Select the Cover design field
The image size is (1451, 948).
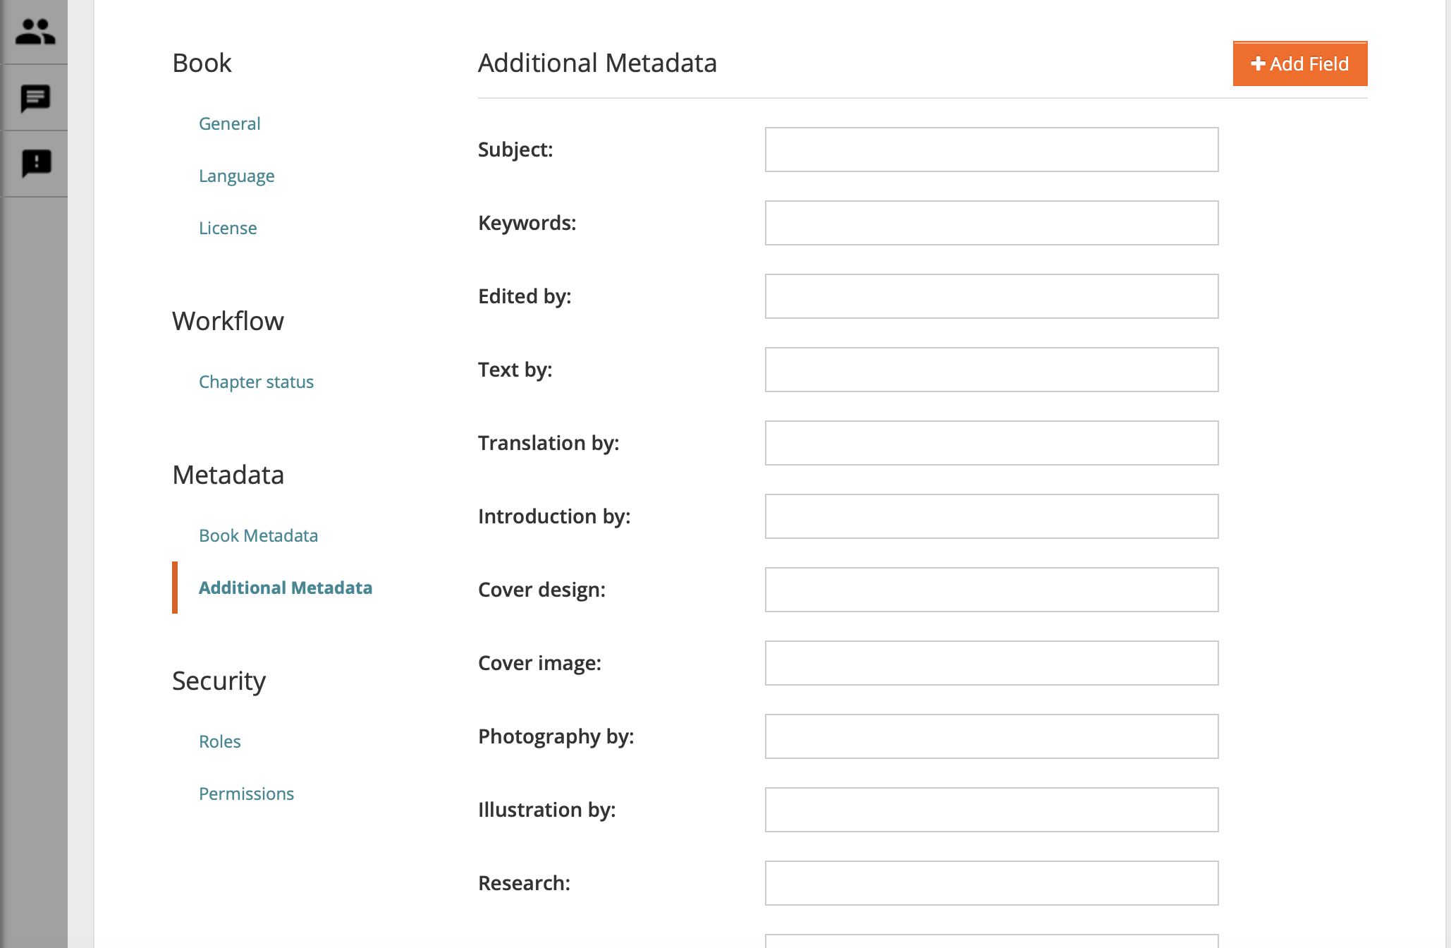pyautogui.click(x=992, y=590)
